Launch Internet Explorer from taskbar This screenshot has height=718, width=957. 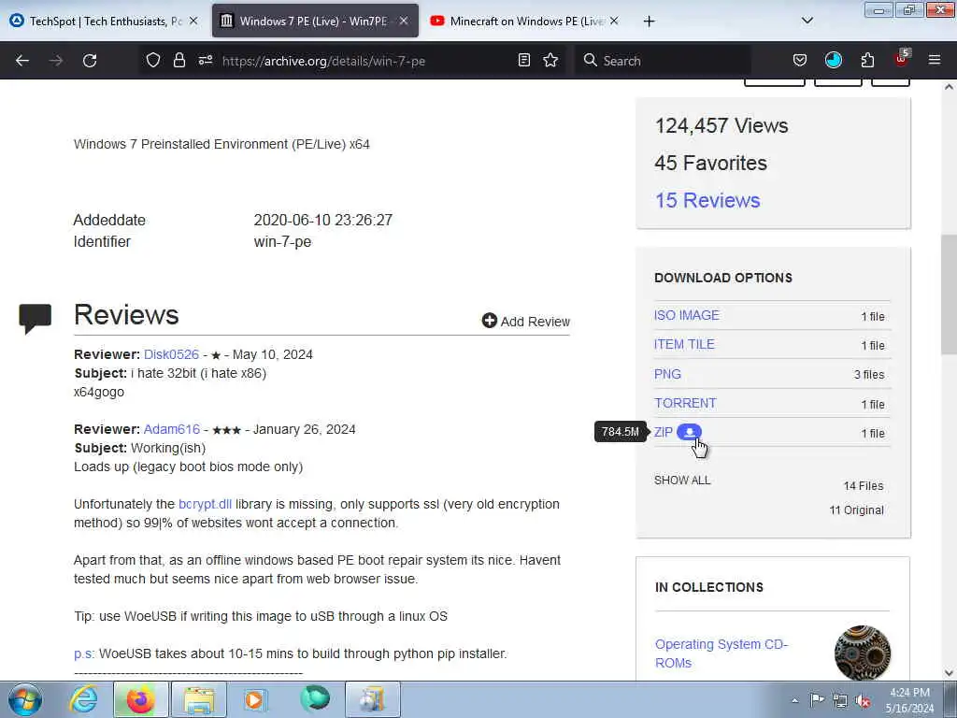click(83, 699)
